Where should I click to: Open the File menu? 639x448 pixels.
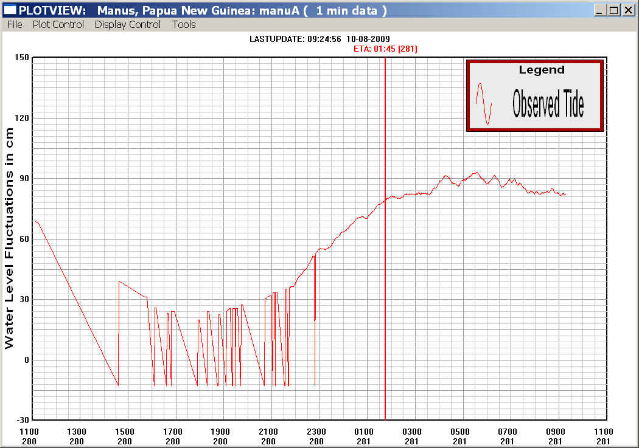click(x=15, y=24)
